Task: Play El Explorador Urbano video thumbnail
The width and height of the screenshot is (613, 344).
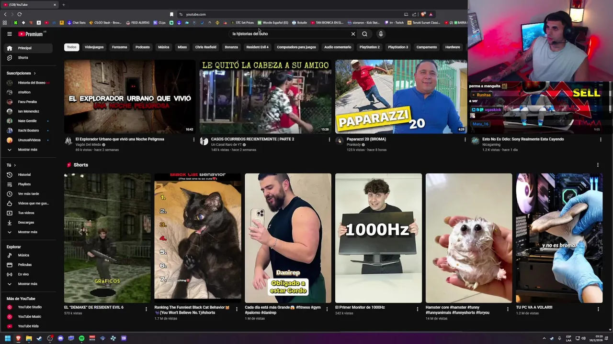Action: (x=130, y=97)
